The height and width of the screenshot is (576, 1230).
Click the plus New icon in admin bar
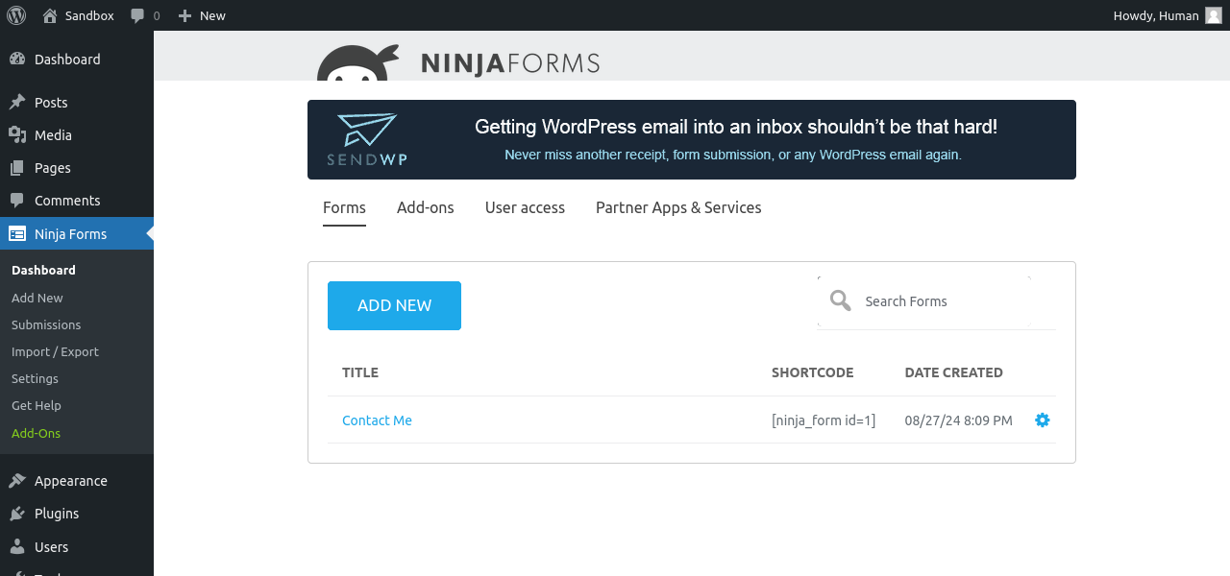[185, 15]
